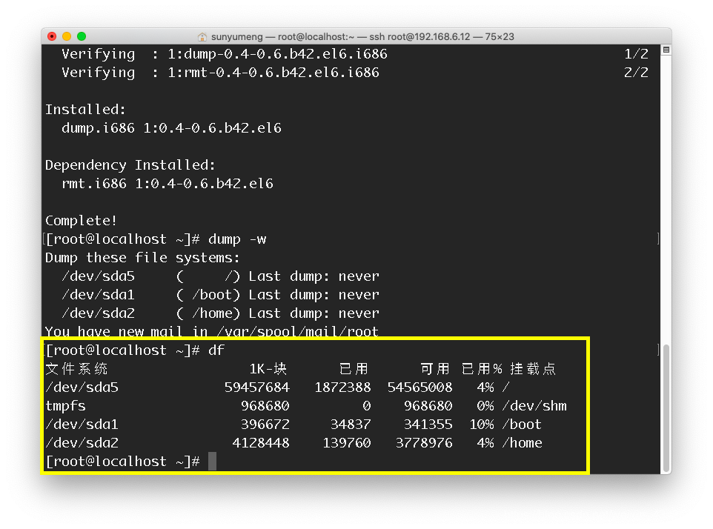Click the mail notice '/var/spool/mail/root'
The width and height of the screenshot is (713, 529).
coord(297,331)
